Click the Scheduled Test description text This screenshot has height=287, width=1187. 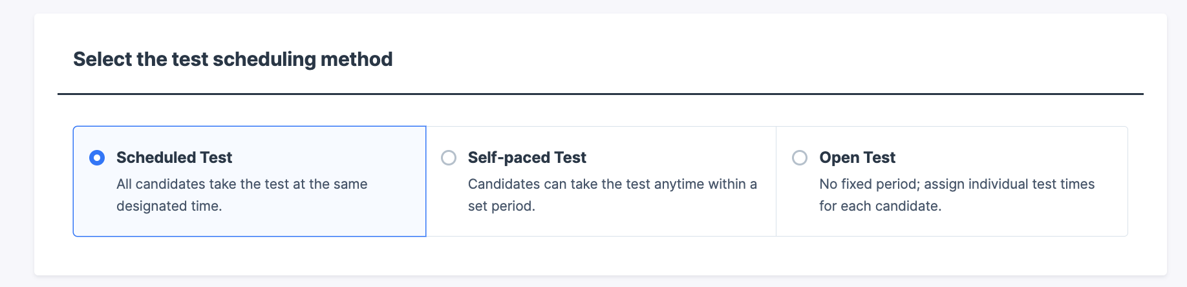242,195
